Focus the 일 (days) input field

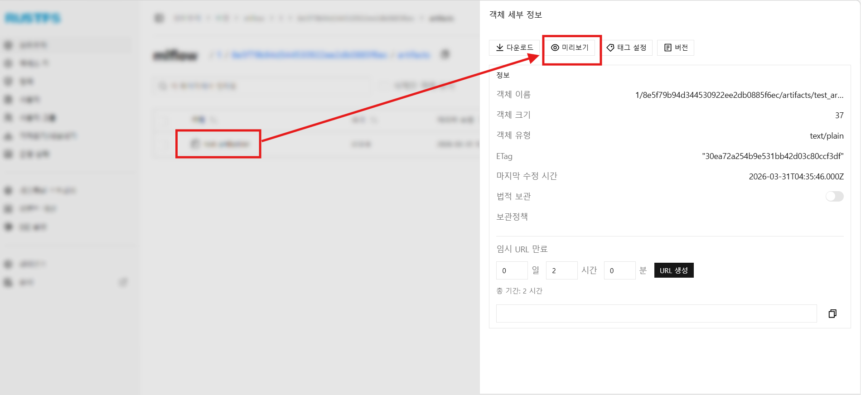pyautogui.click(x=512, y=270)
